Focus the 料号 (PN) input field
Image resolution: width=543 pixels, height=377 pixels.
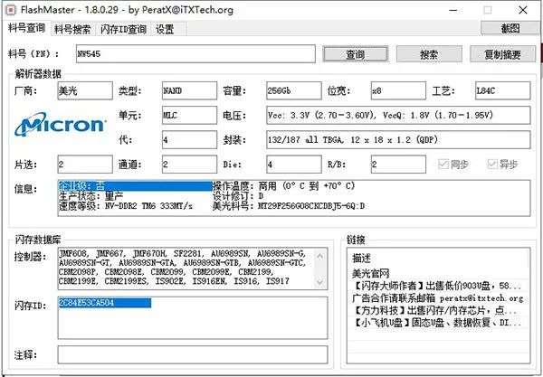(195, 54)
